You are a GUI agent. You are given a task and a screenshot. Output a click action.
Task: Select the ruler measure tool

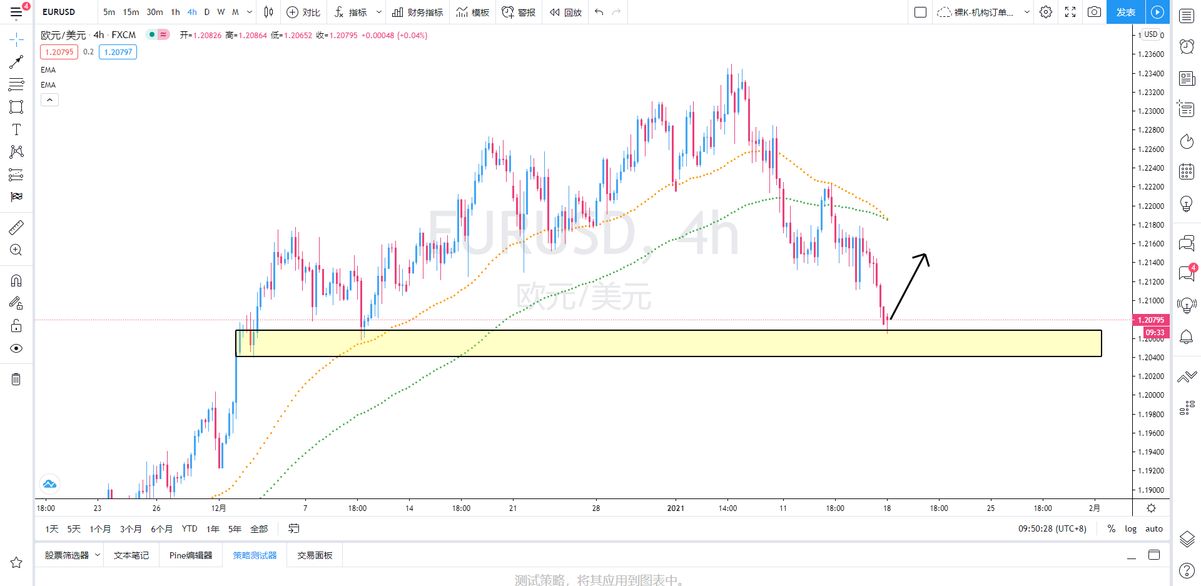click(x=16, y=227)
